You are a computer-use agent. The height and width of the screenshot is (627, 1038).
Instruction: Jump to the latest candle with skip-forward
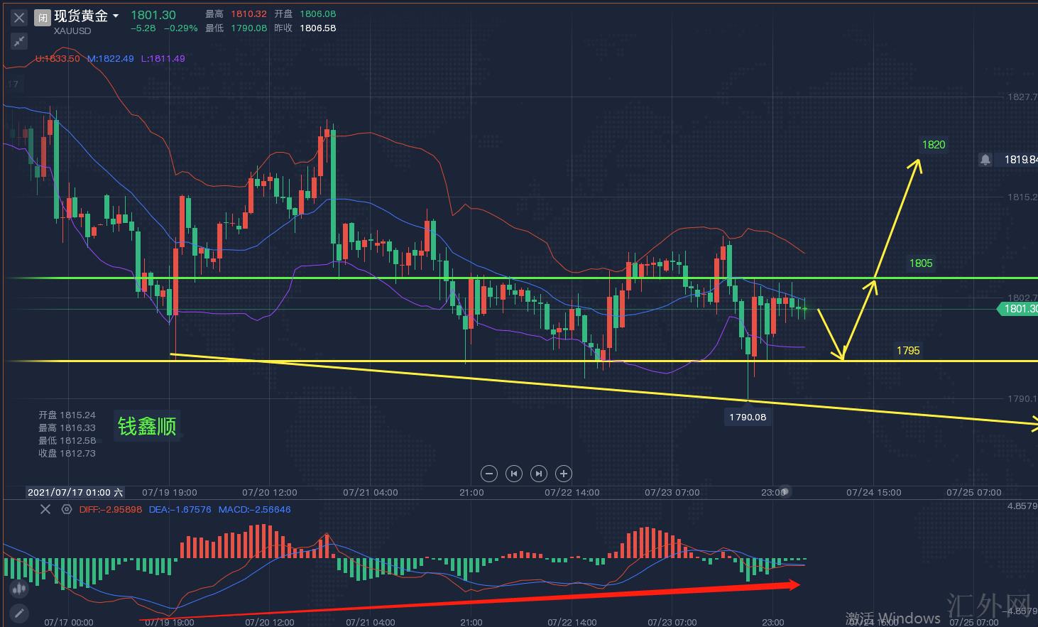pos(539,474)
